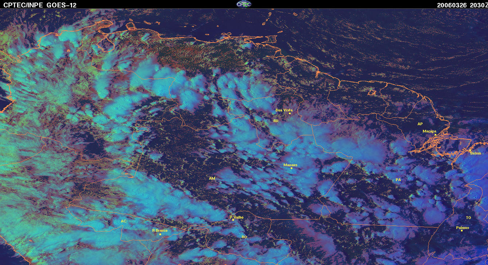Click the RO state label
This screenshot has height=265, width=488.
244,237
